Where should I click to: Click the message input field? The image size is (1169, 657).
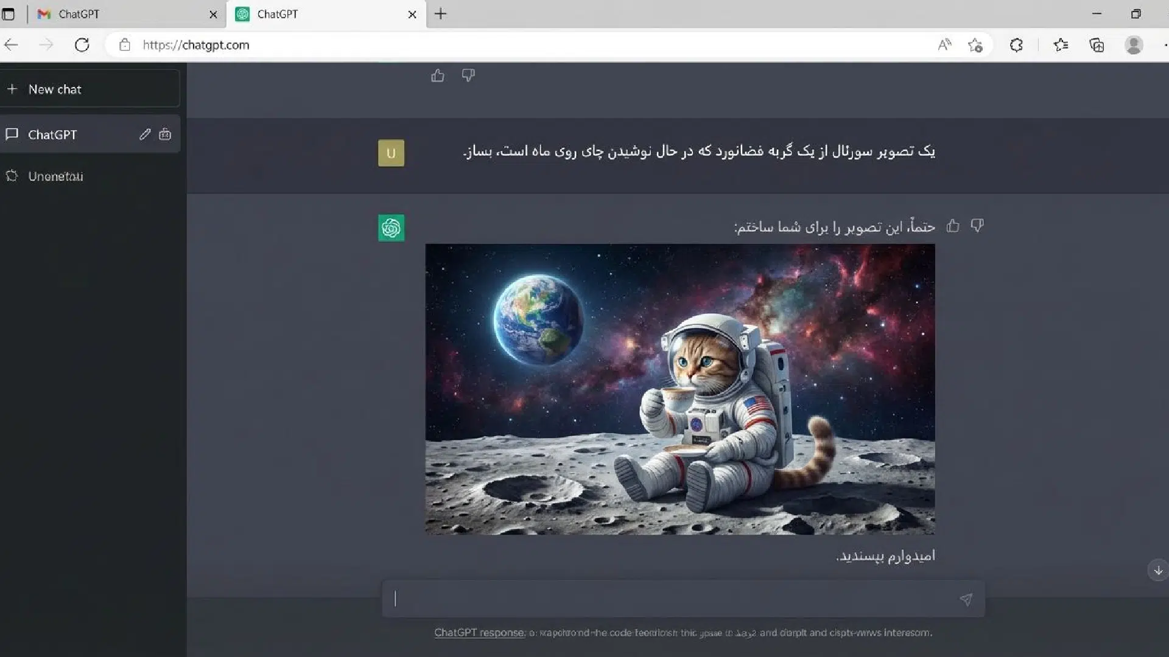(670, 599)
